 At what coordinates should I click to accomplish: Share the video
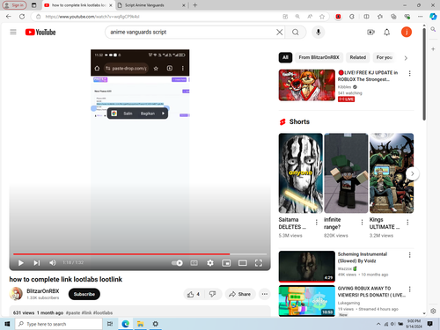click(240, 294)
